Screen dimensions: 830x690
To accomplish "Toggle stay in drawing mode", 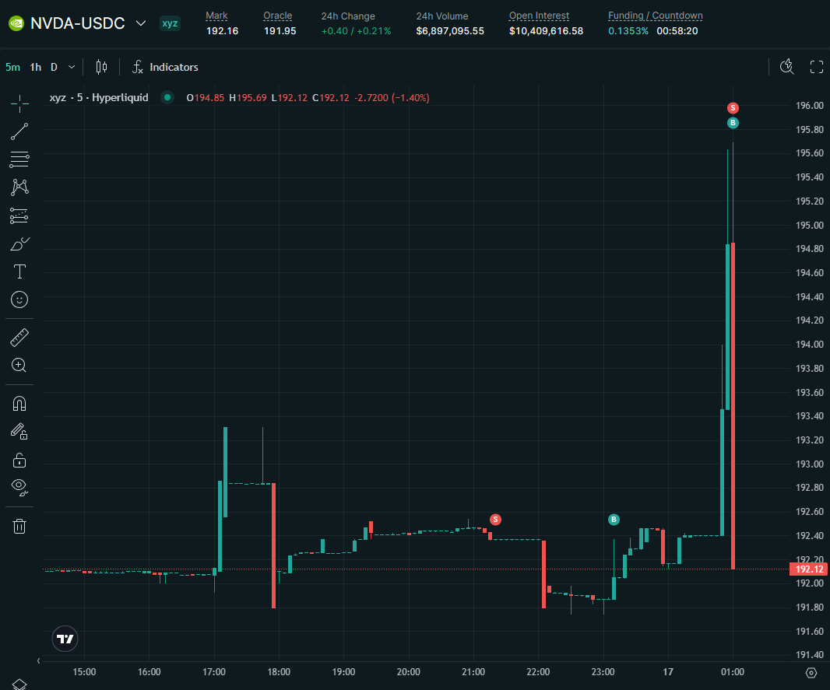I will click(19, 432).
